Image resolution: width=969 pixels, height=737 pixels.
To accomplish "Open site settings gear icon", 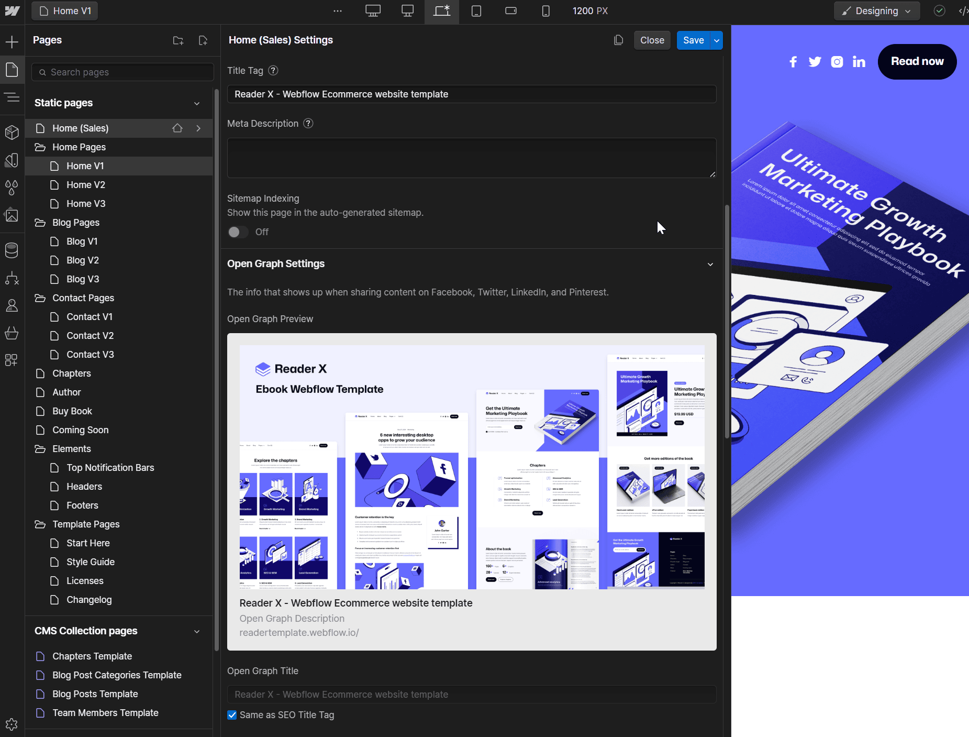I will pyautogui.click(x=12, y=724).
